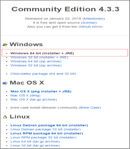
Task: Click 'Released on January 22, 2018' text
Action: click(53, 18)
